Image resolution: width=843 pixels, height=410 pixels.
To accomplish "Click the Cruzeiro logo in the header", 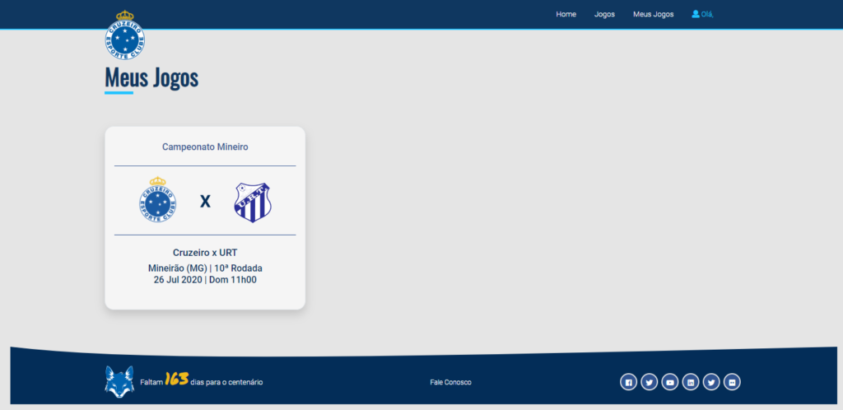I will (125, 35).
